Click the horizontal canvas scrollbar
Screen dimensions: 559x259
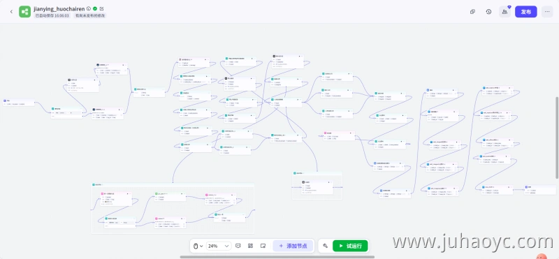click(277, 257)
